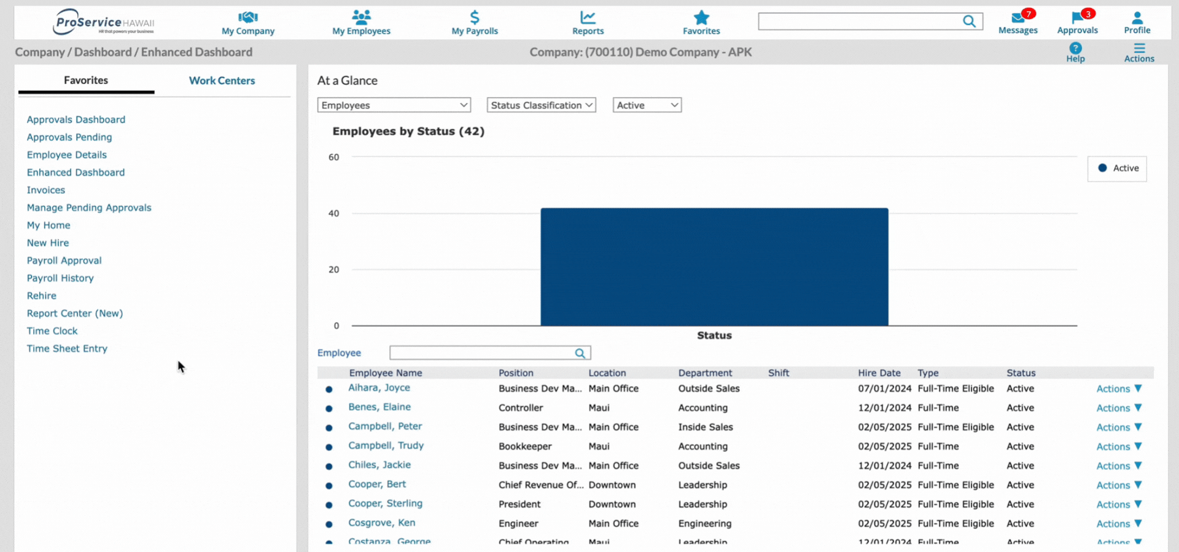Sort by Position column header

pyautogui.click(x=516, y=373)
